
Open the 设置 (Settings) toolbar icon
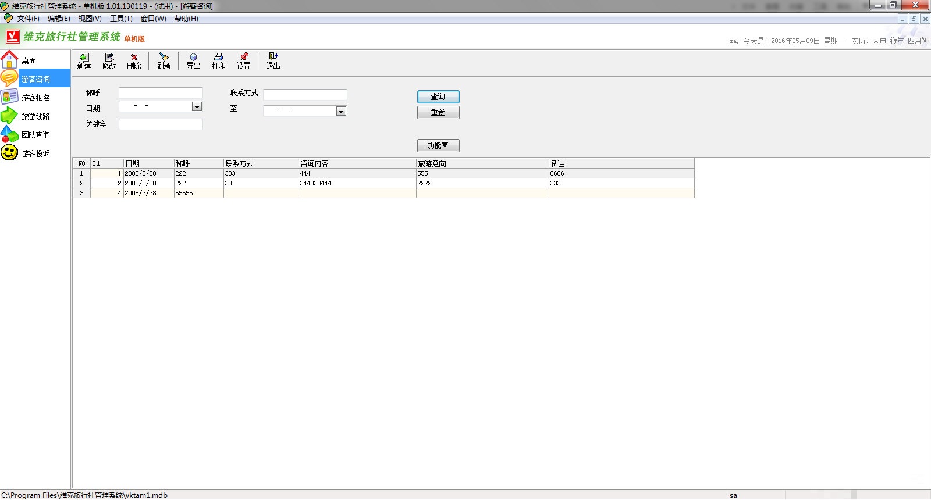tap(244, 61)
